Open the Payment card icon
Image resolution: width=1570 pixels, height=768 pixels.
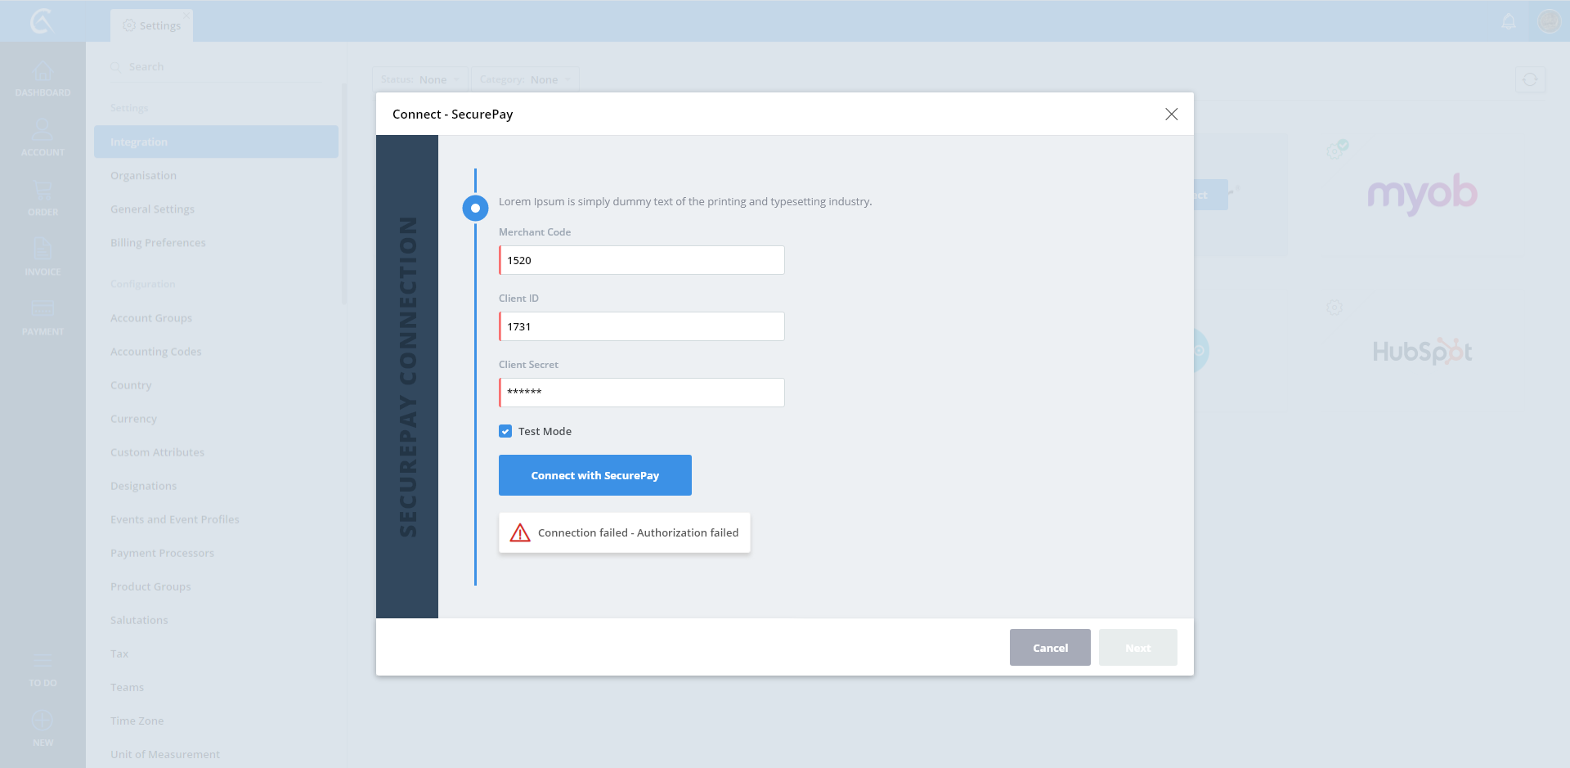coord(43,309)
